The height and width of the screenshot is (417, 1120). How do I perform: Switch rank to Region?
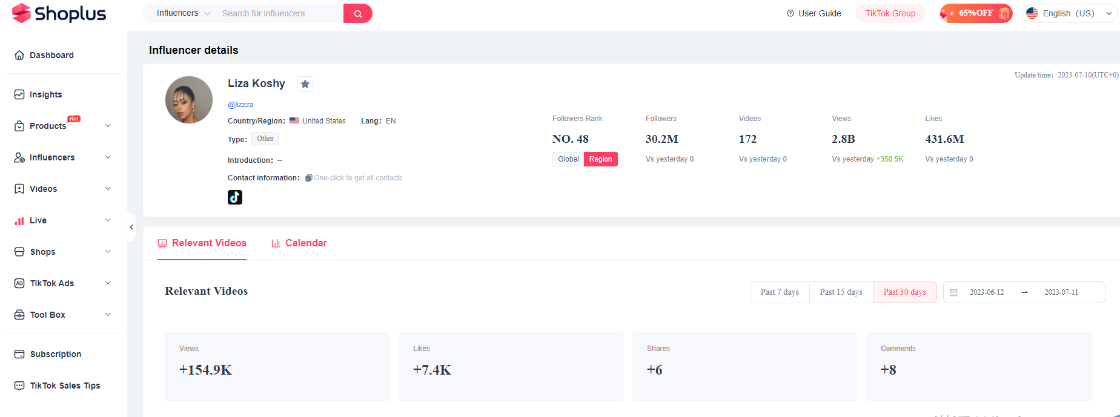[601, 159]
